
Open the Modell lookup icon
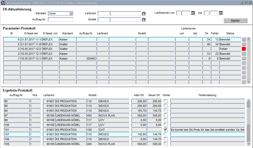pyautogui.click(x=144, y=20)
